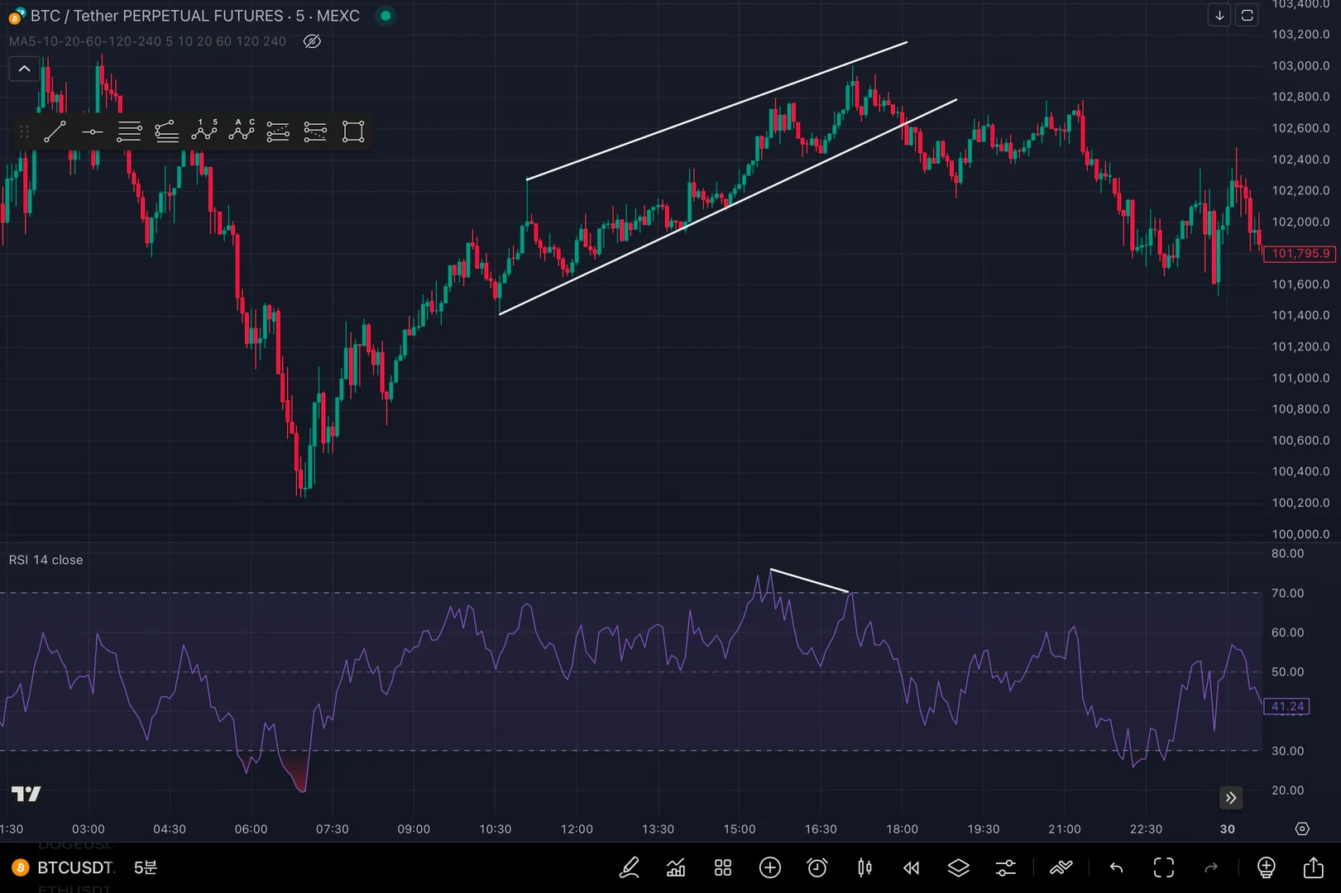This screenshot has height=893, width=1341.
Task: Select the RSI divergence line drawing
Action: 809,580
